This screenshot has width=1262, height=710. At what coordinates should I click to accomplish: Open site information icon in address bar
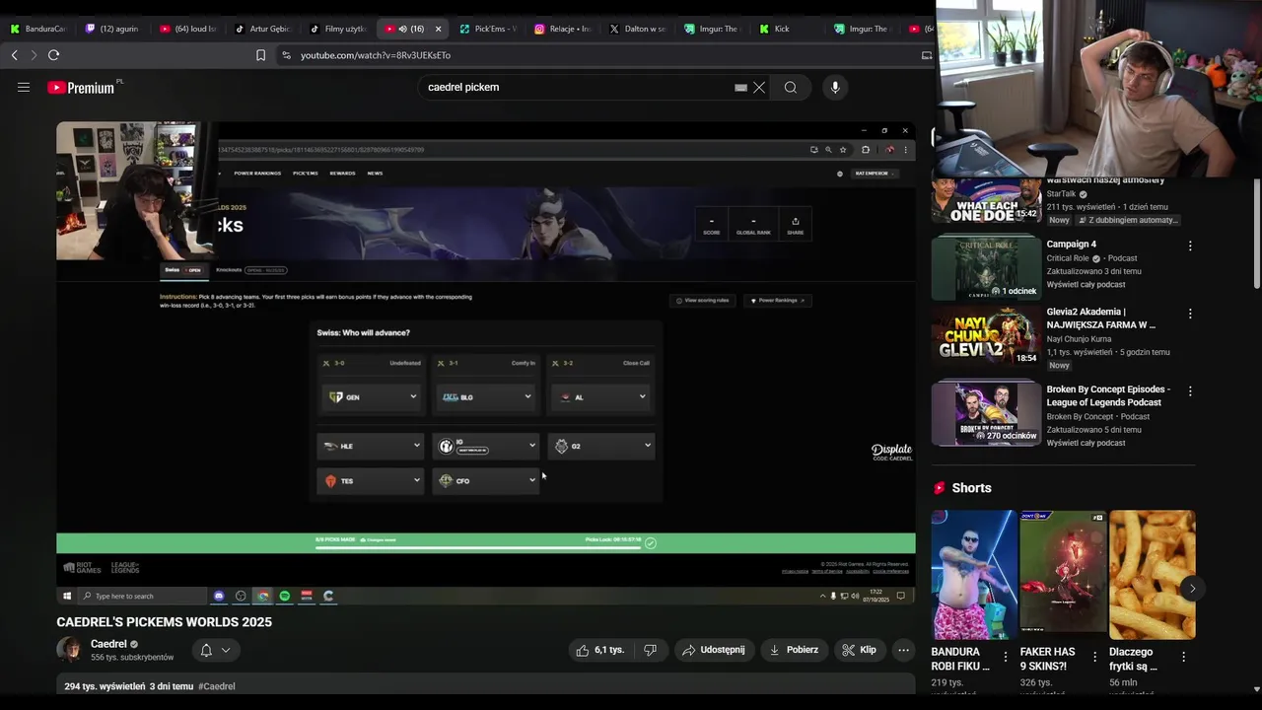286,55
